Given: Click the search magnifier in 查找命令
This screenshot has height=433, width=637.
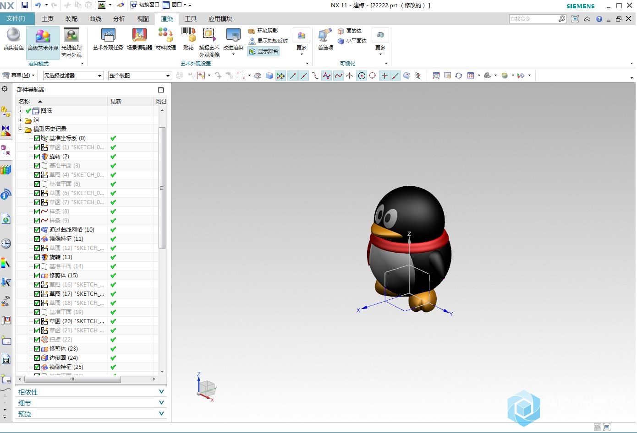Looking at the screenshot, I should pos(562,19).
